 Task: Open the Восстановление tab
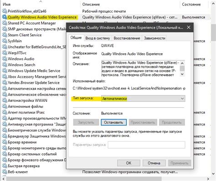click(127, 38)
